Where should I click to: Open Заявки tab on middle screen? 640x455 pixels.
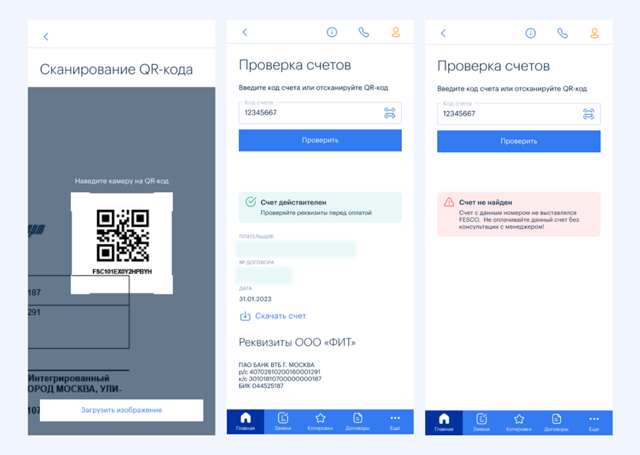tap(283, 421)
